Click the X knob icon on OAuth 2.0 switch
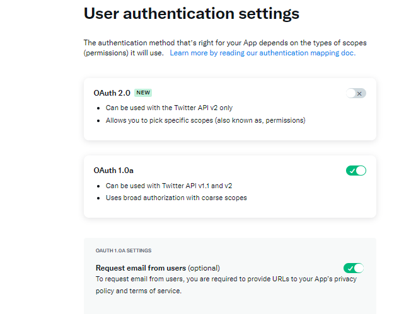This screenshot has width=416, height=314. click(x=359, y=93)
